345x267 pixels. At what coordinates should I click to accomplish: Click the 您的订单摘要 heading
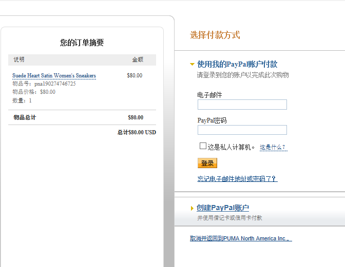coord(82,43)
